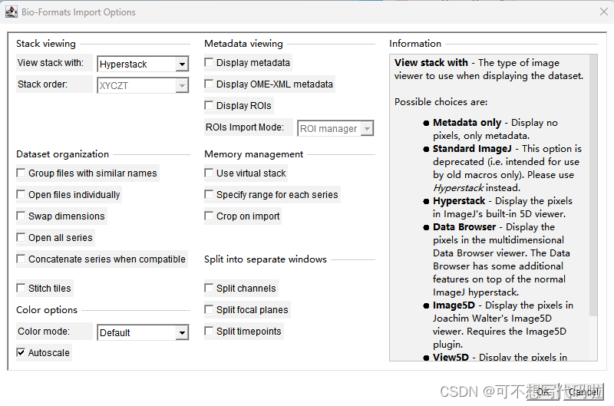
Task: Enable the Swap dimensions option
Action: coord(21,216)
